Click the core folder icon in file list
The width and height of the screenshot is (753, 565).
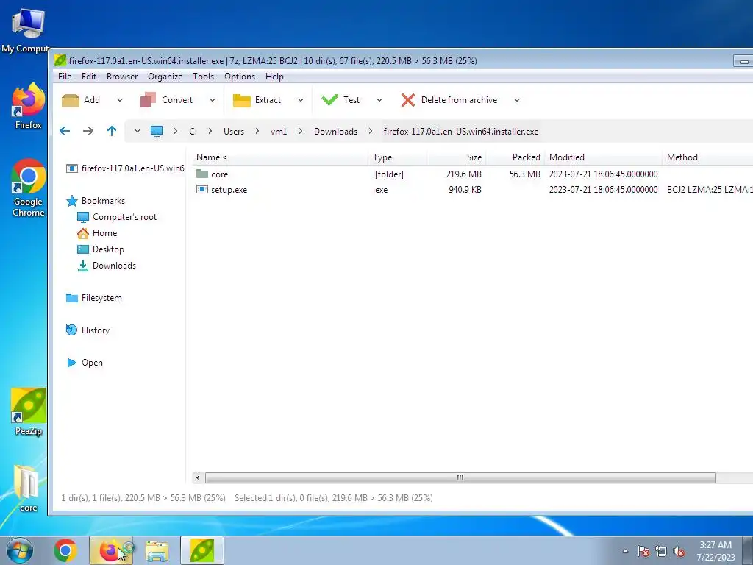(x=202, y=174)
